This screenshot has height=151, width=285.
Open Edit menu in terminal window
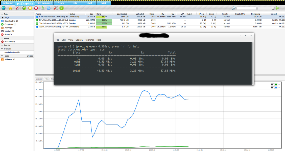pos(63,40)
